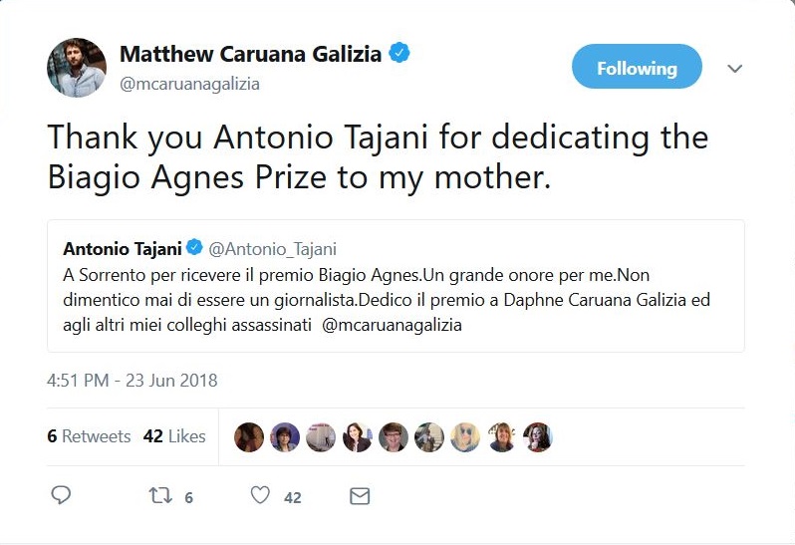Click the verified badge beside Antonio Tajani
The width and height of the screenshot is (795, 545).
[196, 248]
